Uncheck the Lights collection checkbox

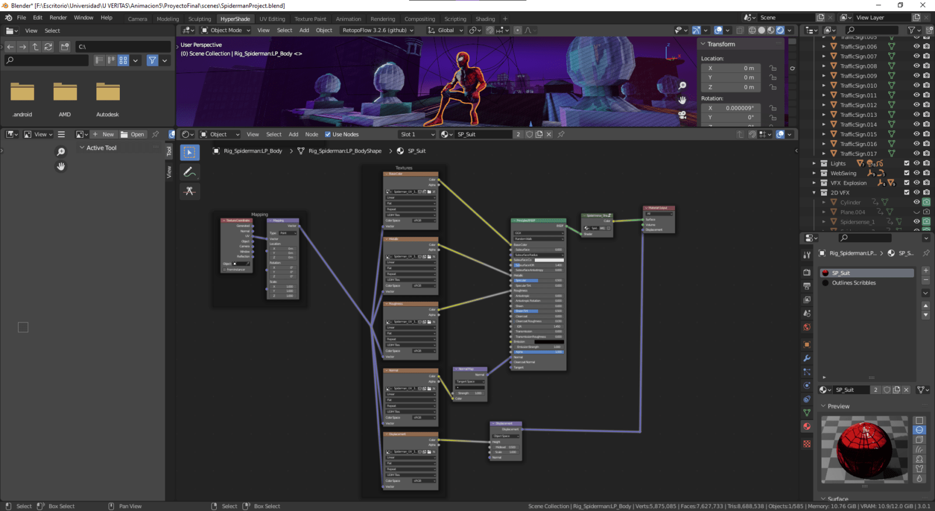[907, 164]
